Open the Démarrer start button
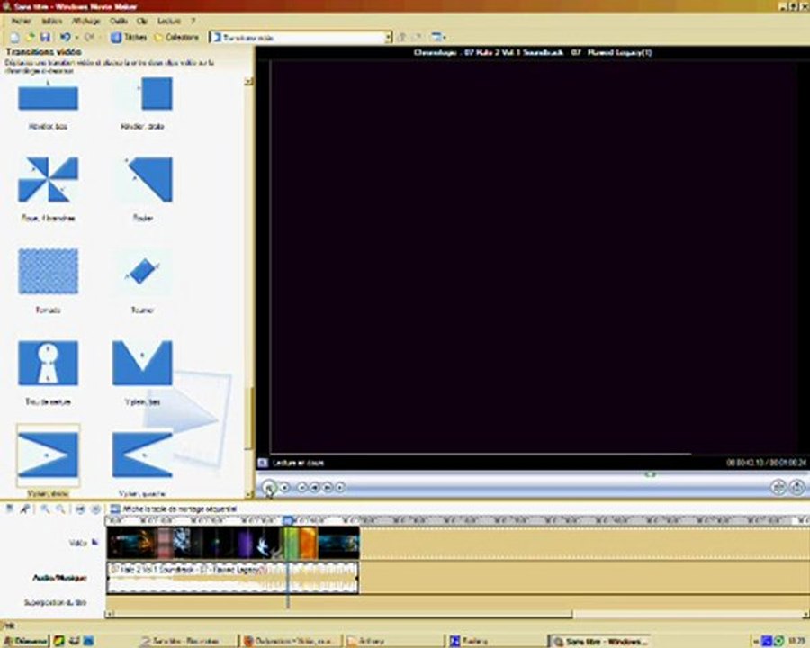 point(26,641)
